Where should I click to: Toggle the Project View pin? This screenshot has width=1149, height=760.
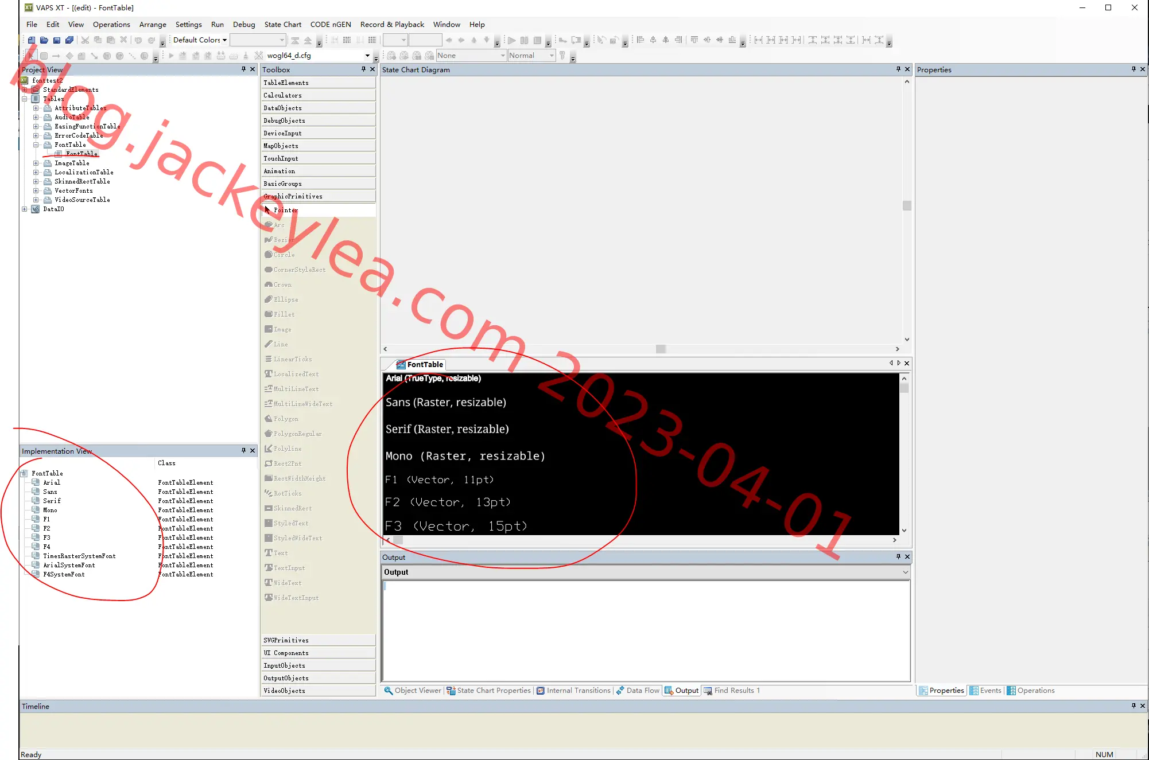click(x=243, y=69)
